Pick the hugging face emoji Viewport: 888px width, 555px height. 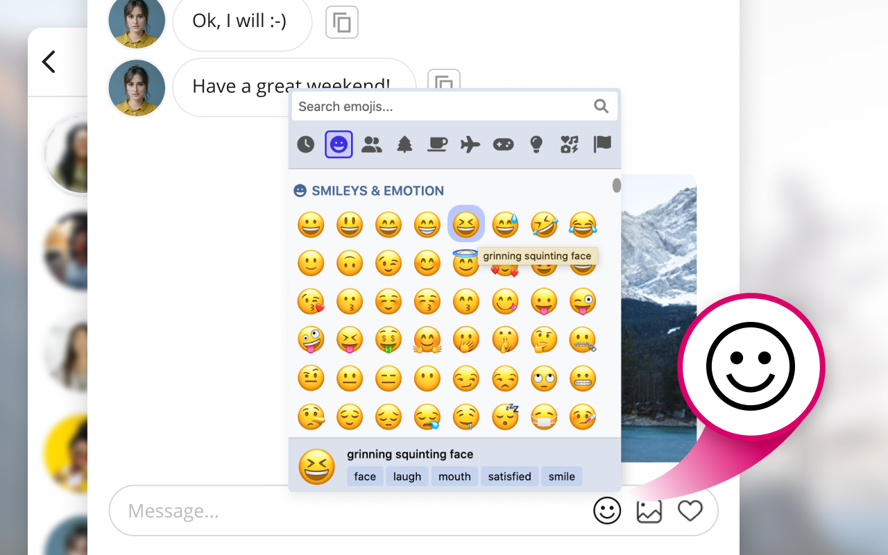pos(427,340)
